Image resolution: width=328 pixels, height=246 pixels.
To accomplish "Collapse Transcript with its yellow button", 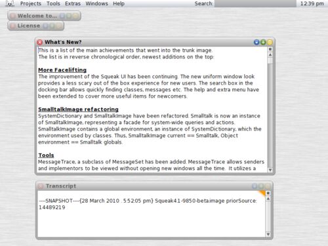I will point(268,186).
